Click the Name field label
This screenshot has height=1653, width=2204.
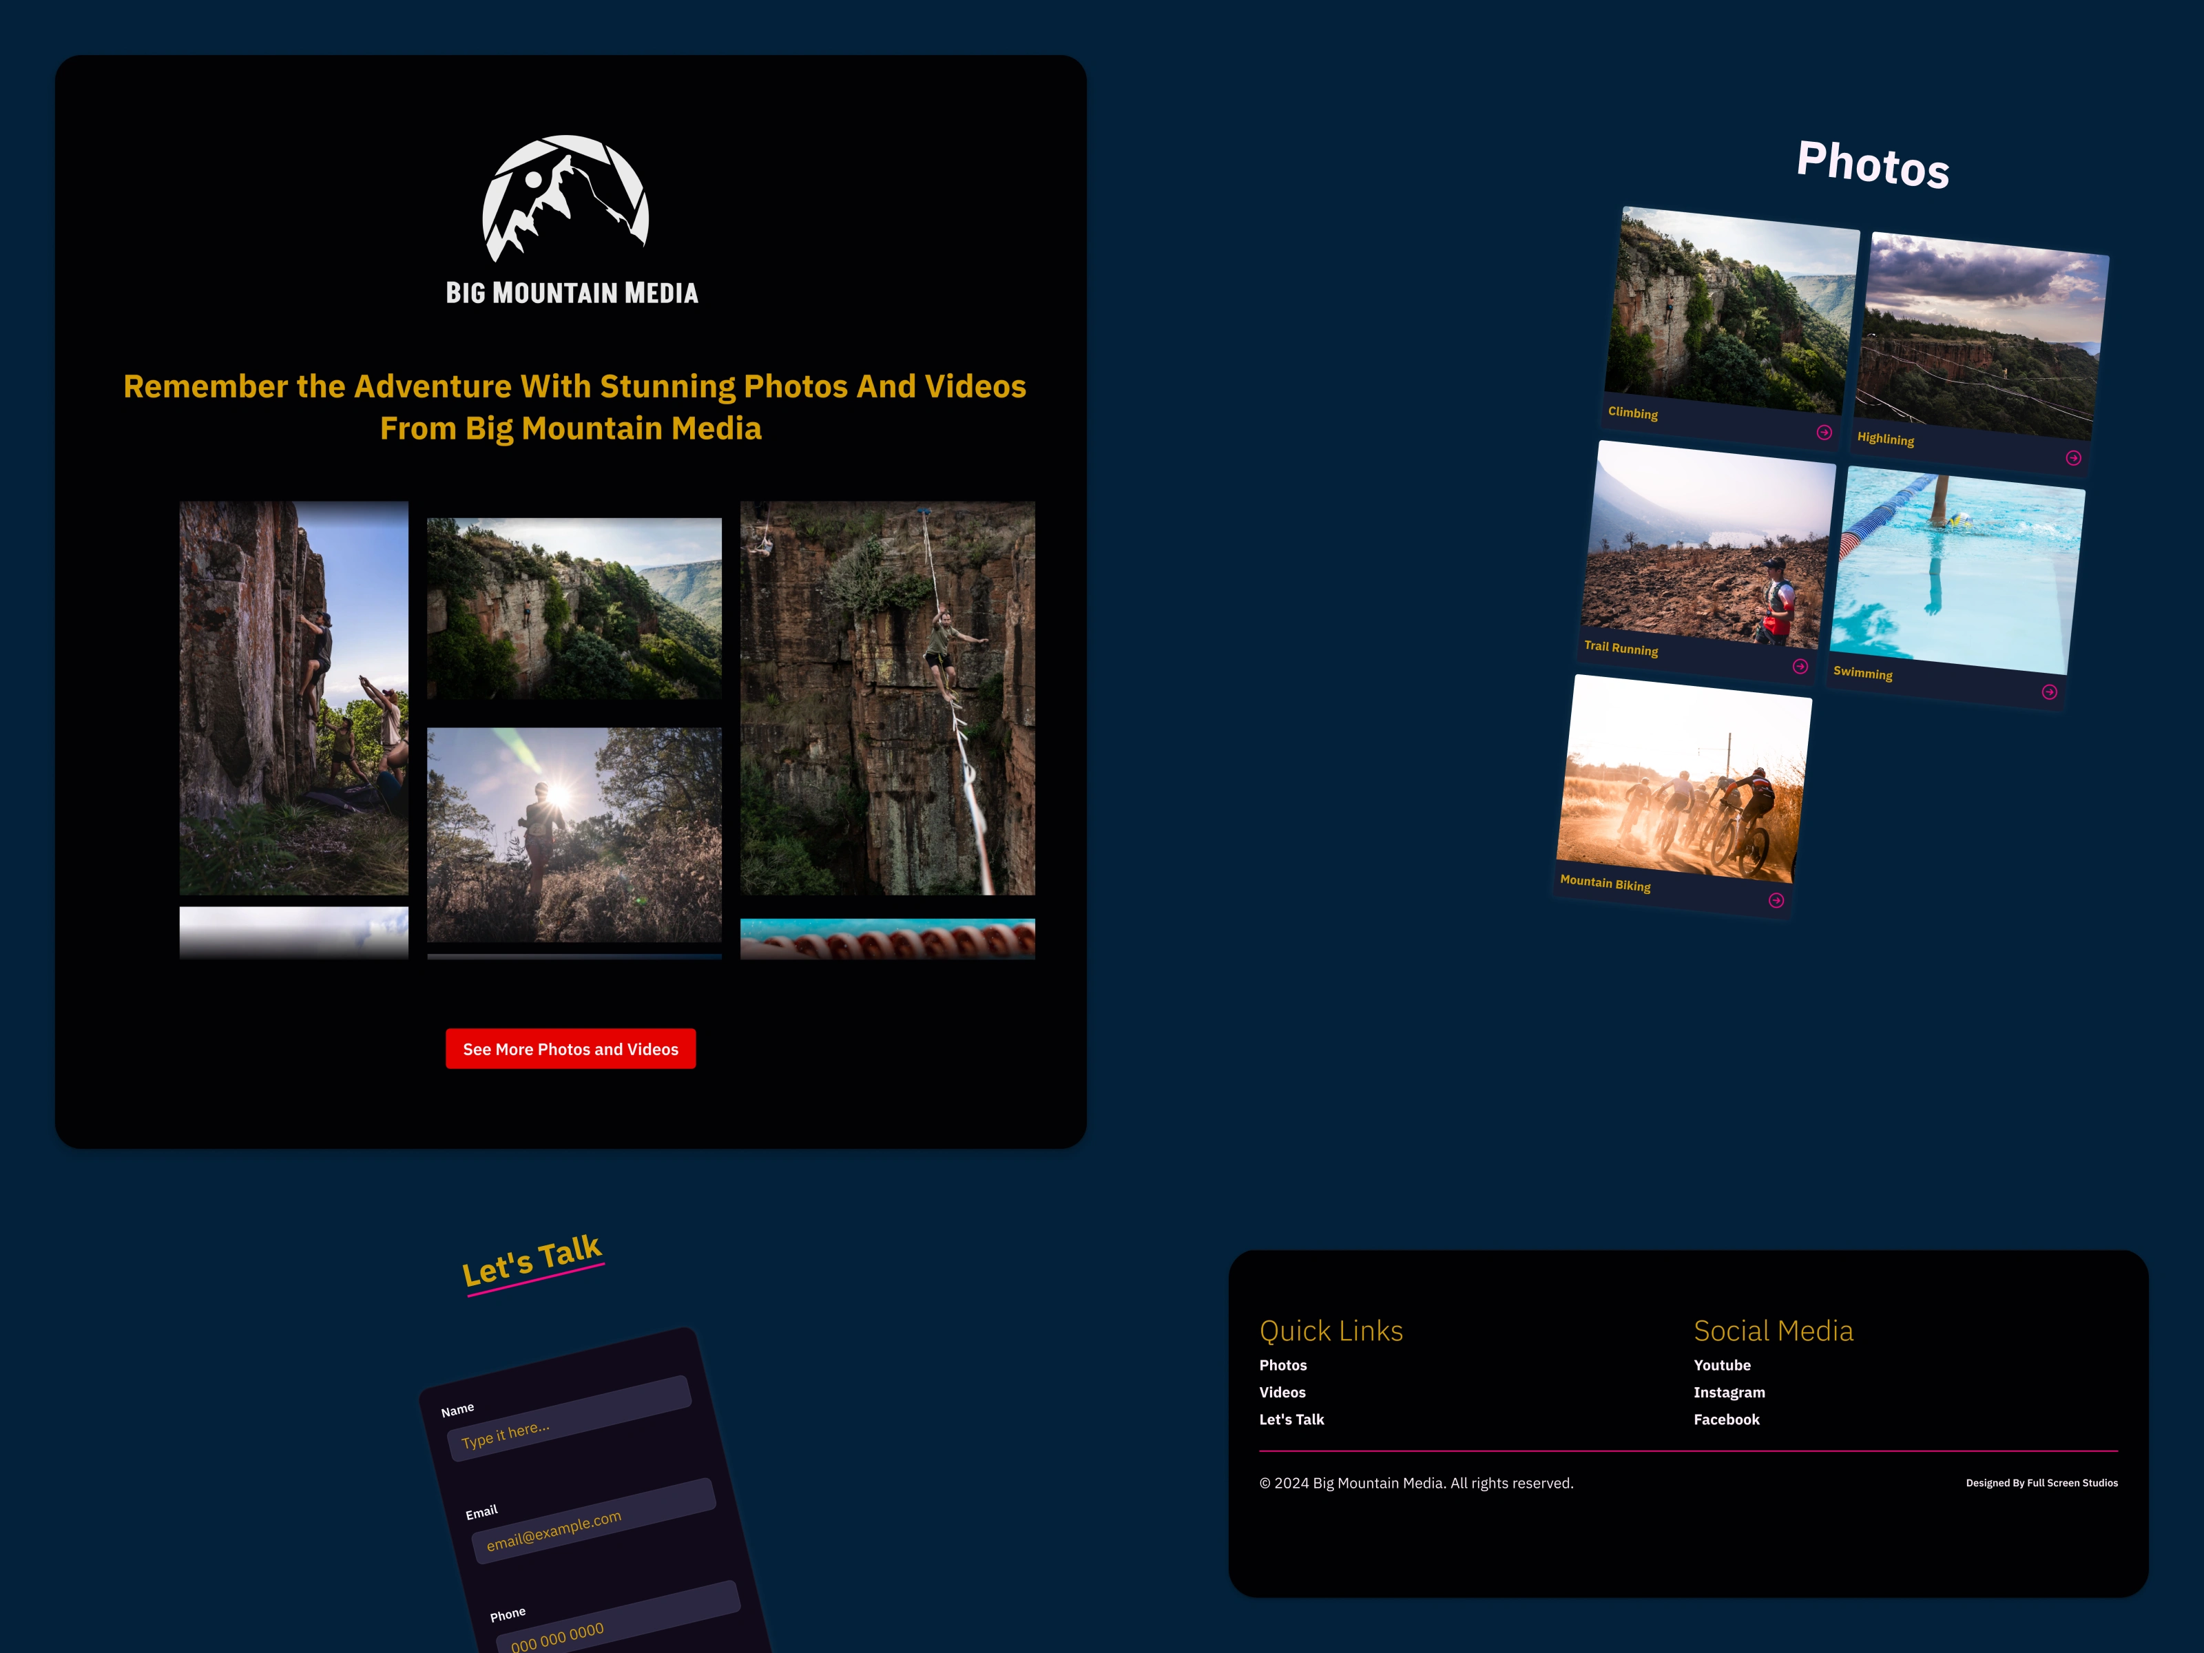coord(457,1410)
